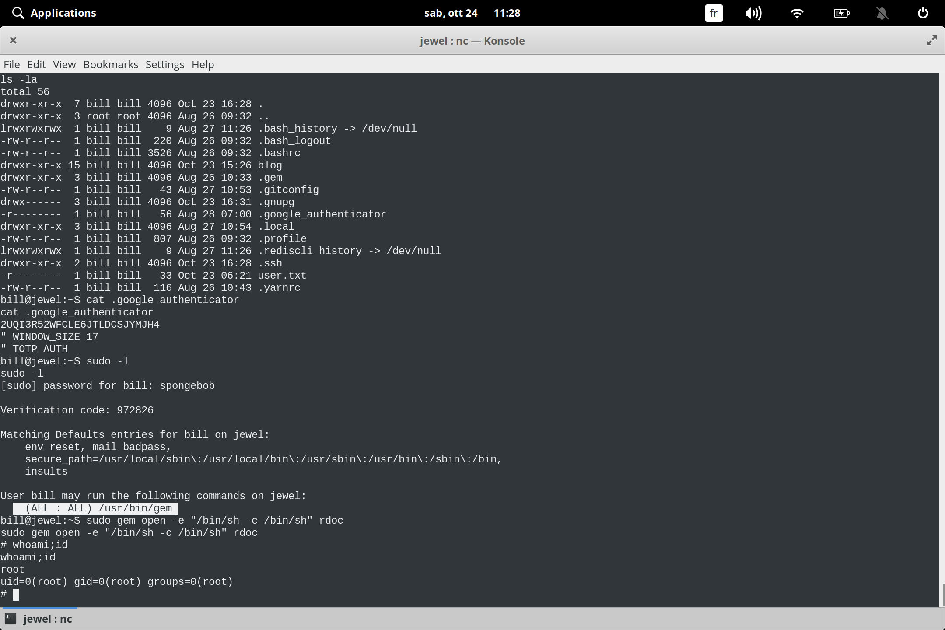Click the volume speaker icon

click(753, 13)
